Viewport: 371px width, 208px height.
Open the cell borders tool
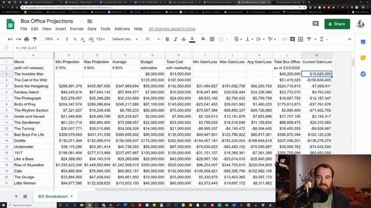[212, 39]
